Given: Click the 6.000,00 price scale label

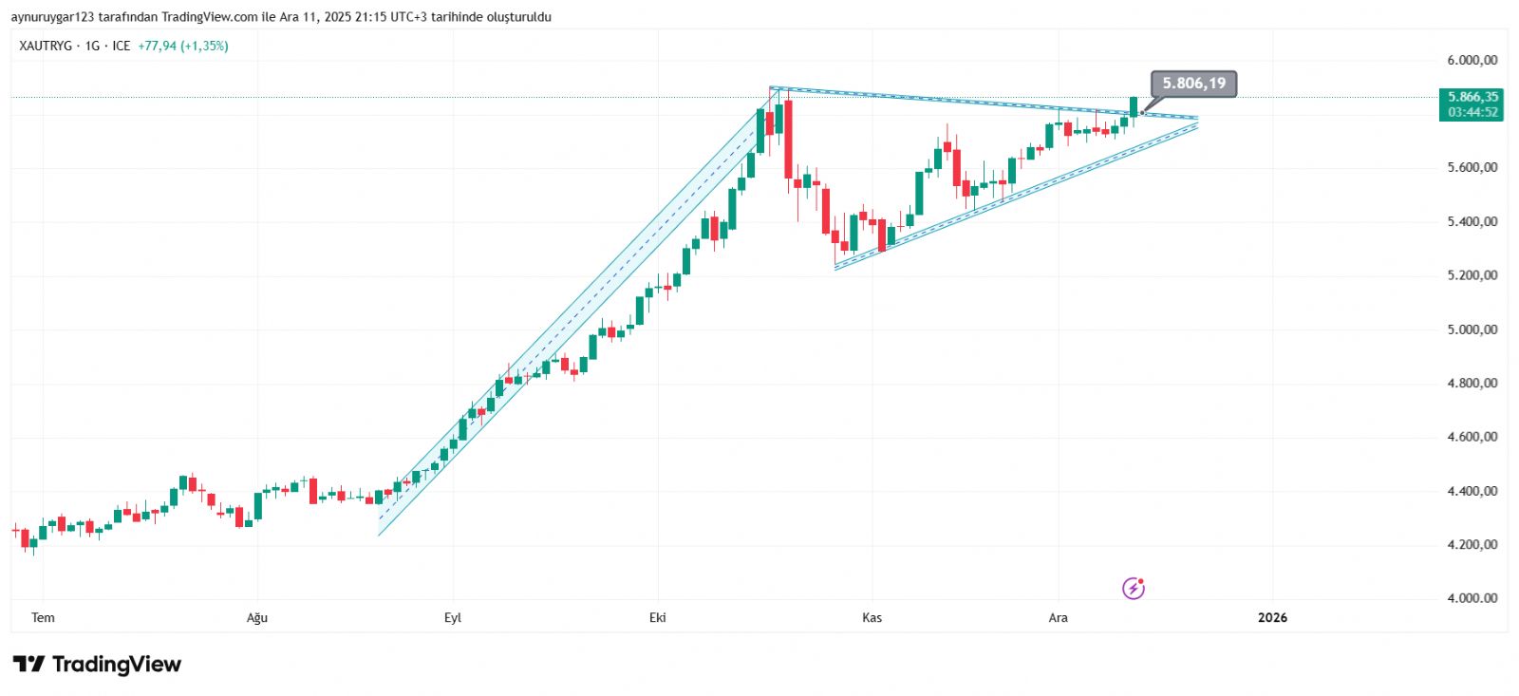Looking at the screenshot, I should 1472,60.
